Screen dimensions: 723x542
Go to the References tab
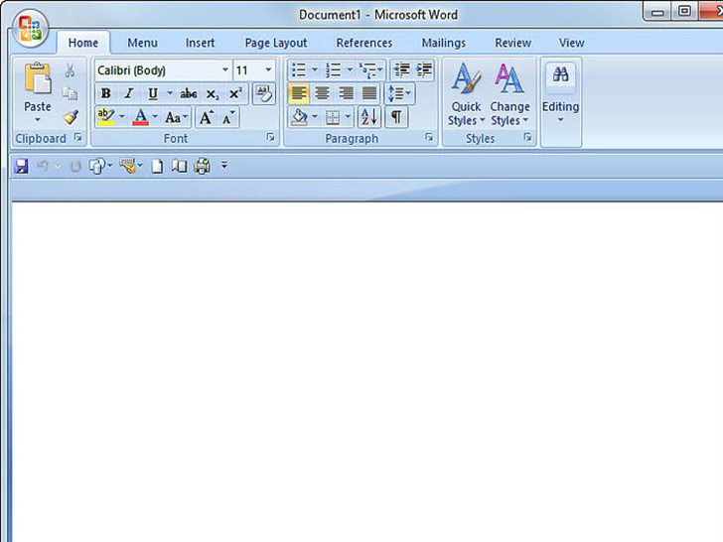[x=364, y=43]
